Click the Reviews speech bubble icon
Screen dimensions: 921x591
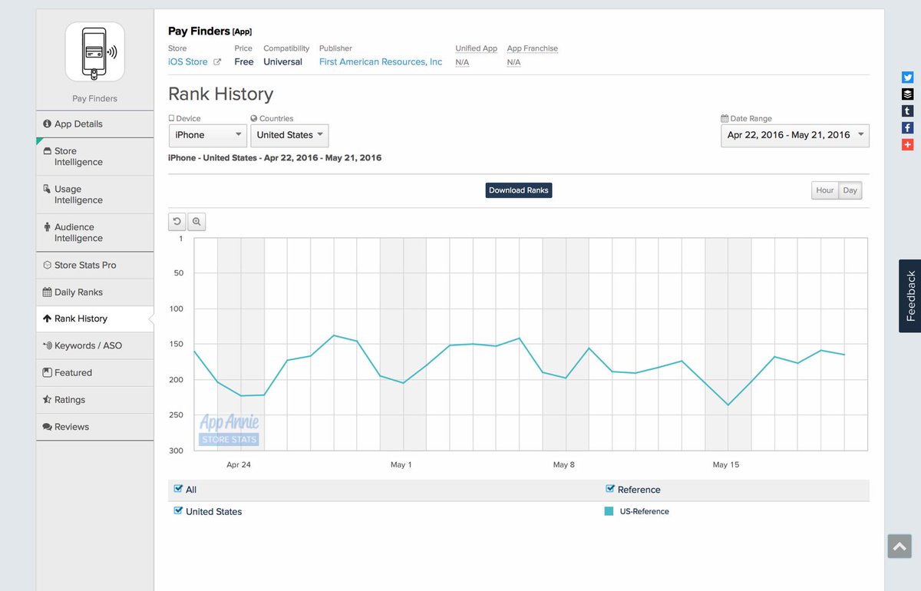pyautogui.click(x=48, y=427)
